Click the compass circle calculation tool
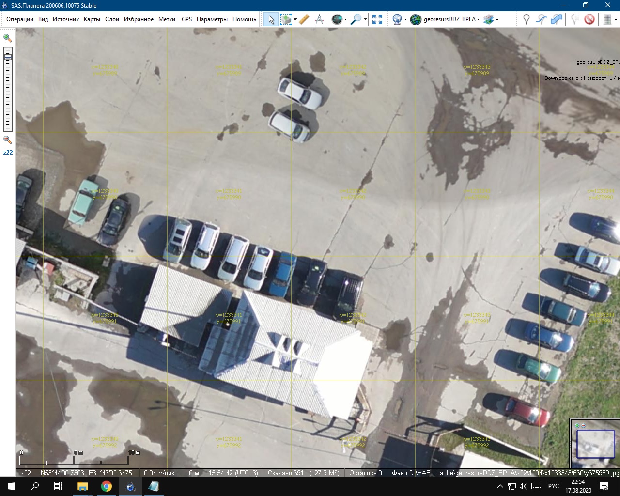Screen dimensions: 620x496 [319, 19]
